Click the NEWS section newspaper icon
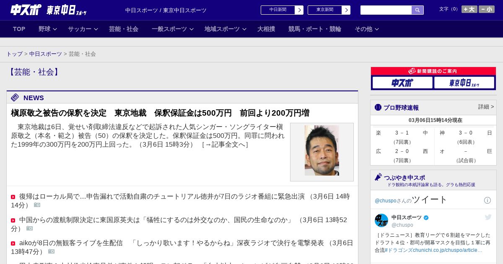503x264 pixels. (15, 98)
